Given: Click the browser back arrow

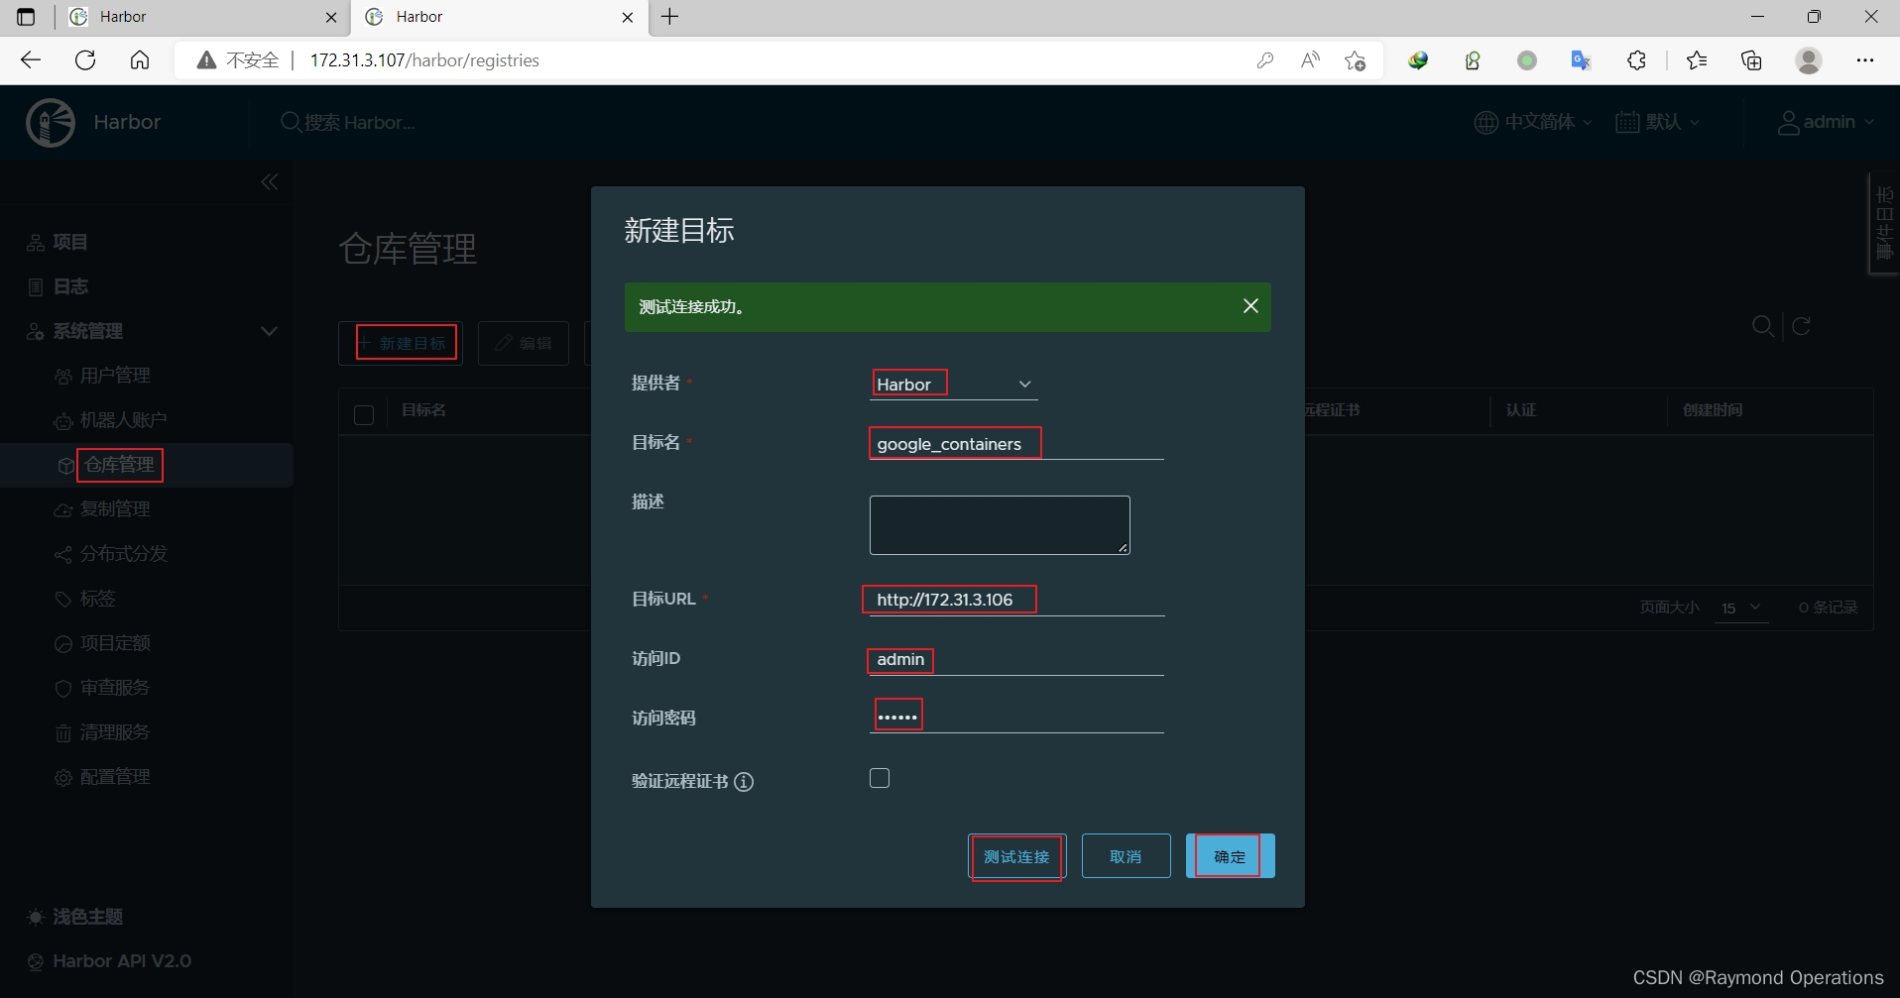Looking at the screenshot, I should pos(31,60).
